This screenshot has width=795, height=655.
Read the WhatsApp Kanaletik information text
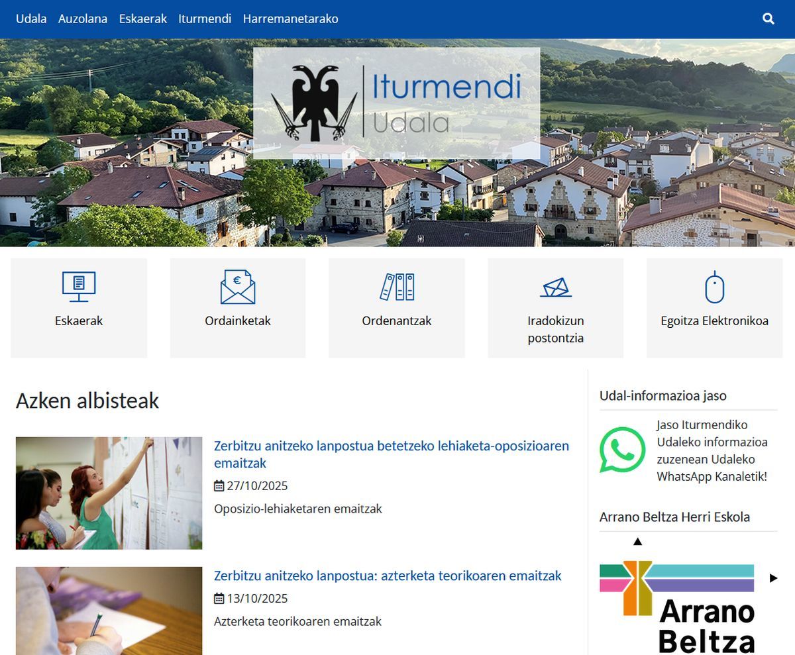[x=712, y=450]
